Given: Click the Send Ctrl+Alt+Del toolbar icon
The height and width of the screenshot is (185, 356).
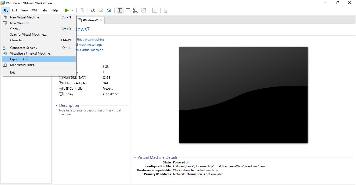Looking at the screenshot, I should (82, 10).
